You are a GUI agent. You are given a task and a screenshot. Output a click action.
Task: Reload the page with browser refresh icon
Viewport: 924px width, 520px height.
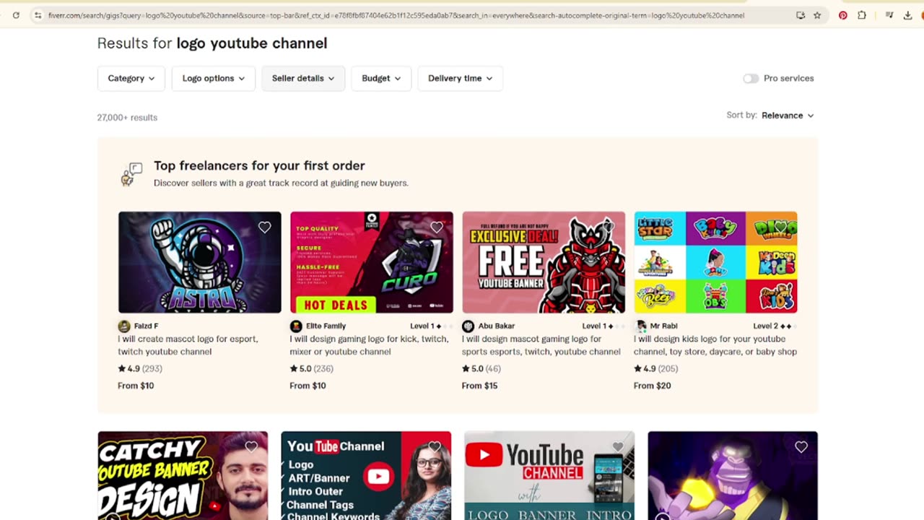[16, 15]
